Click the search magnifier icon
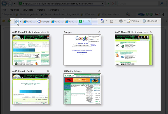The image size is (168, 114). [161, 4]
